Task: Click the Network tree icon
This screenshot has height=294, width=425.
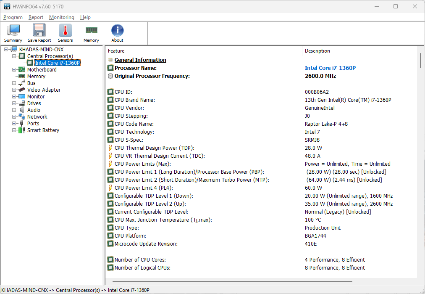Action: (22, 117)
